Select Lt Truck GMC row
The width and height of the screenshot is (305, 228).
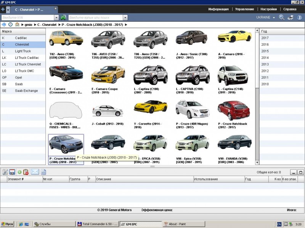pyautogui.click(x=23, y=71)
